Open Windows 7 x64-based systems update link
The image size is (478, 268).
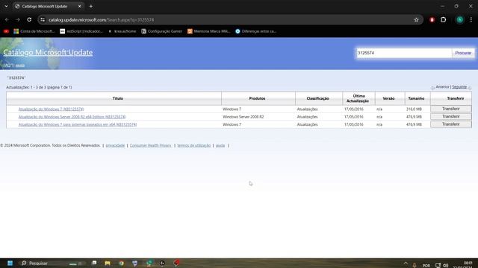pyautogui.click(x=78, y=124)
